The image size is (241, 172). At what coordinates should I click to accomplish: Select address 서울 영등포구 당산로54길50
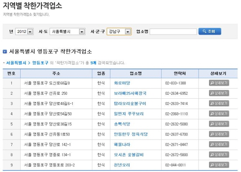click(48, 114)
